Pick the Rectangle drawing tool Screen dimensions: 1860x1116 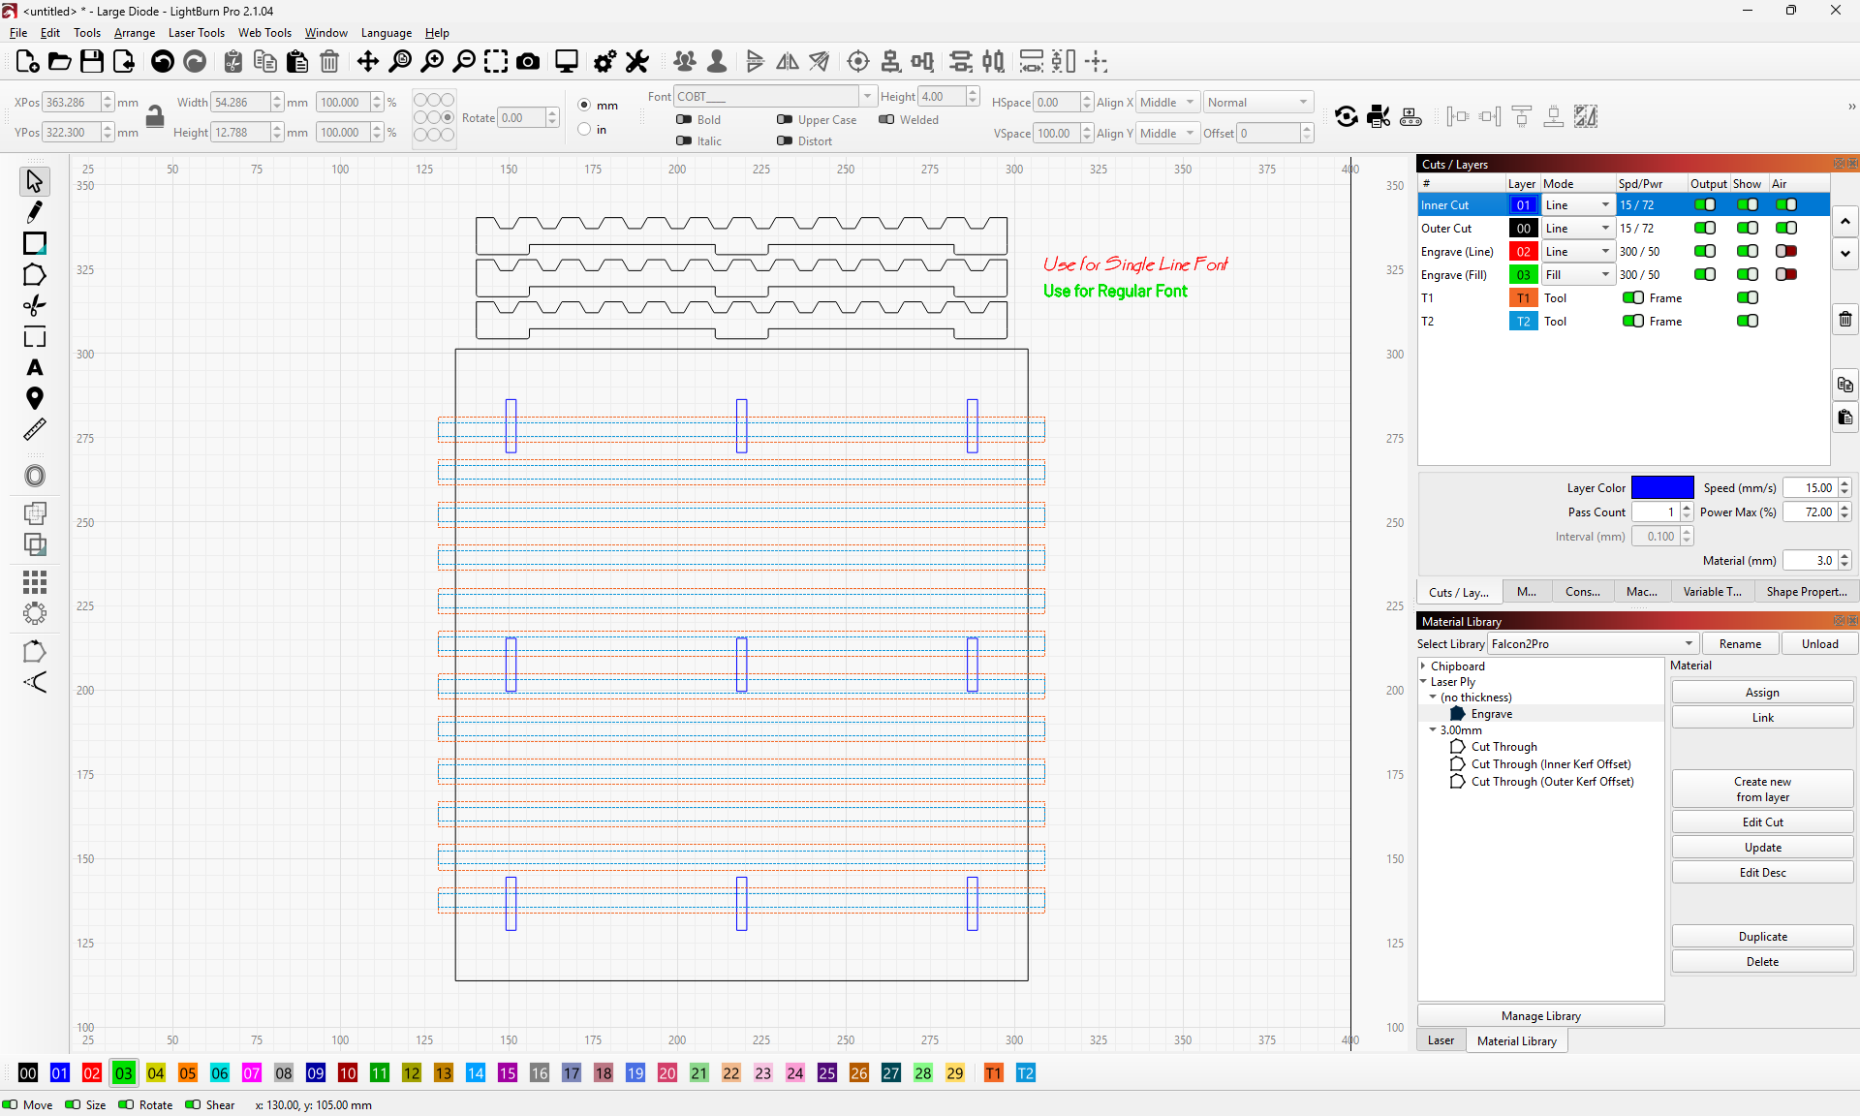(x=35, y=243)
